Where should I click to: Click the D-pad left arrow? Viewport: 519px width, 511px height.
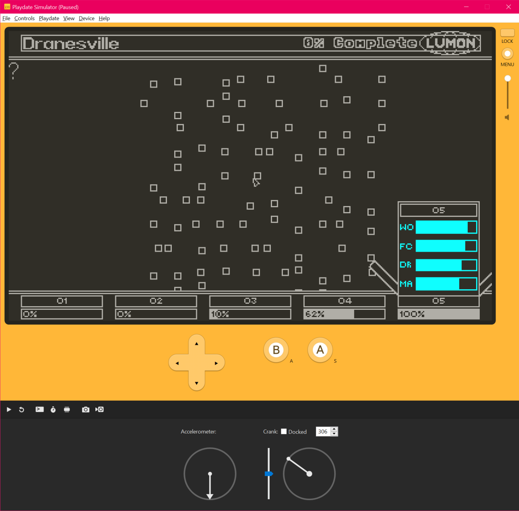pos(177,363)
